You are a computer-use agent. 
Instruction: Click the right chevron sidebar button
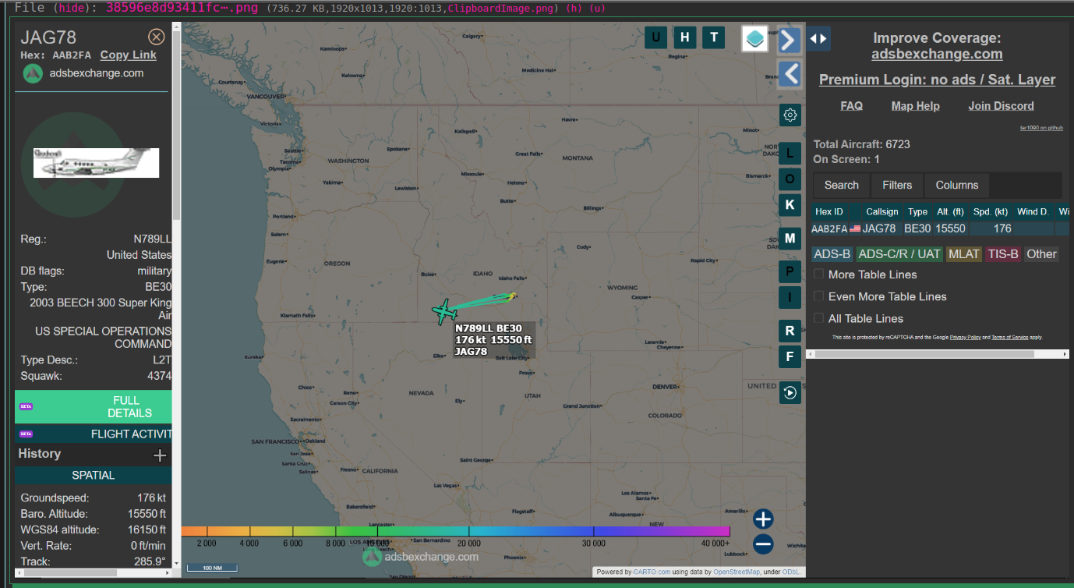[x=790, y=40]
